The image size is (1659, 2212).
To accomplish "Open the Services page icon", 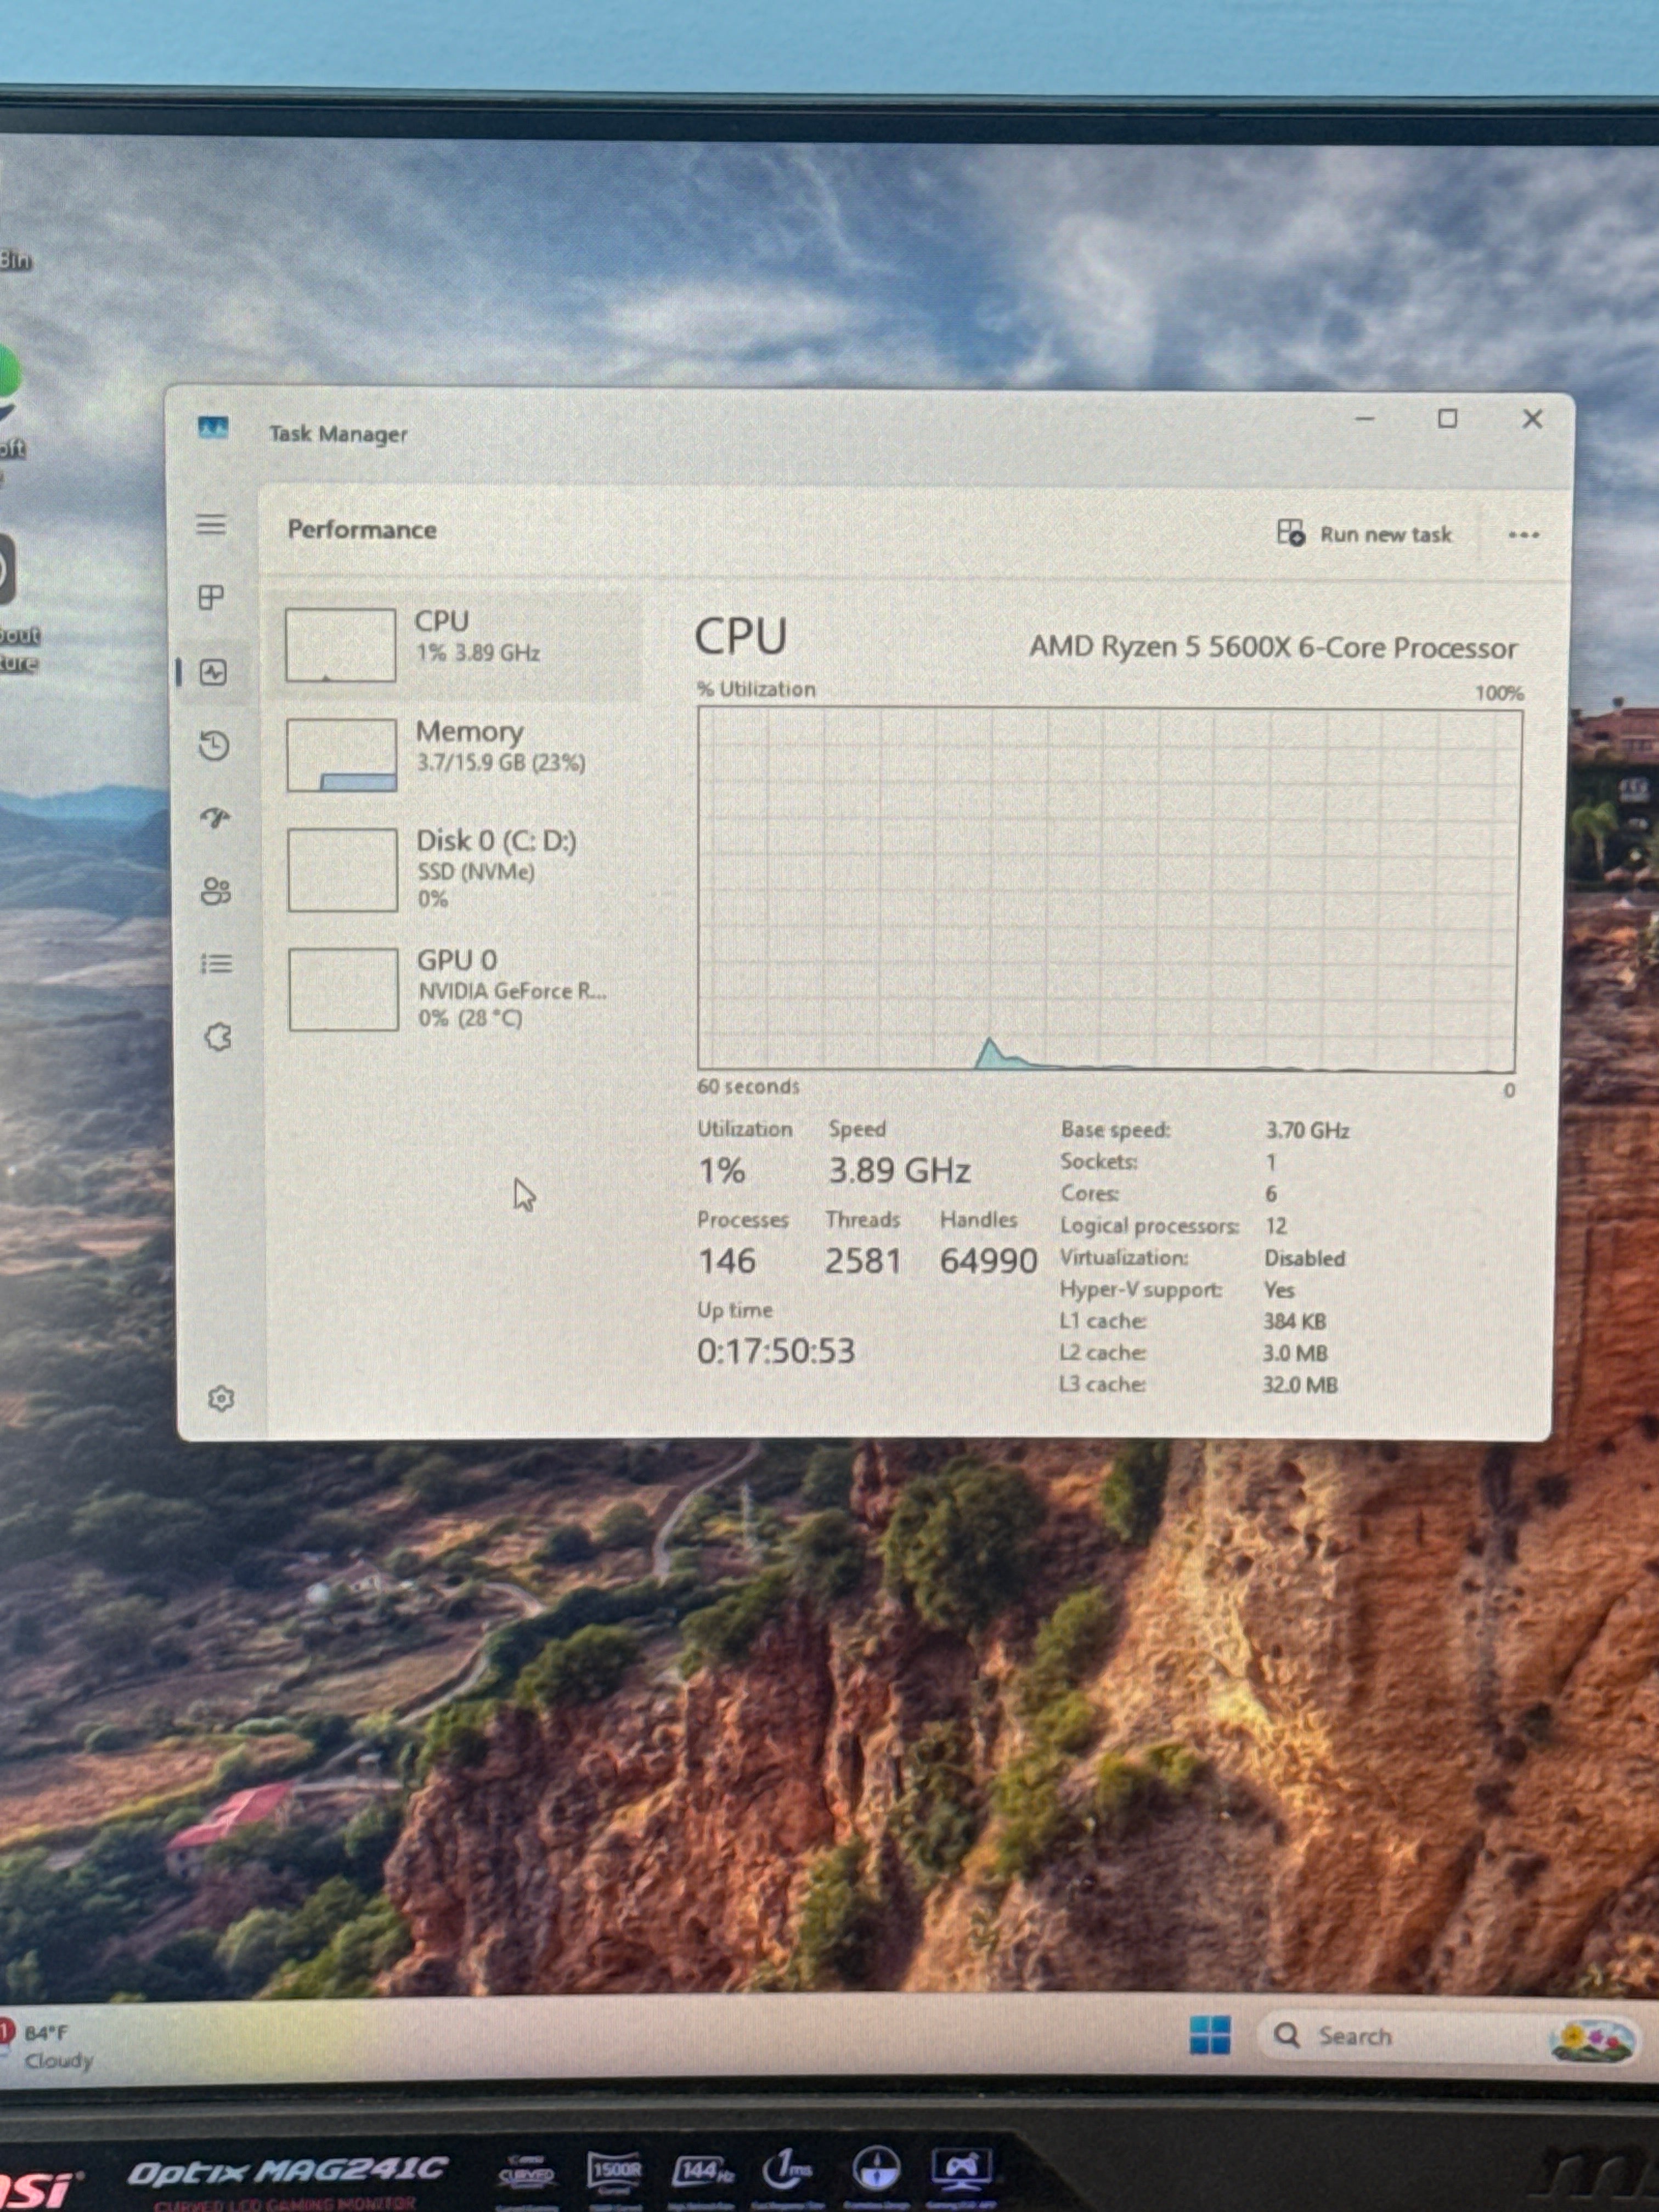I will 218,1037.
